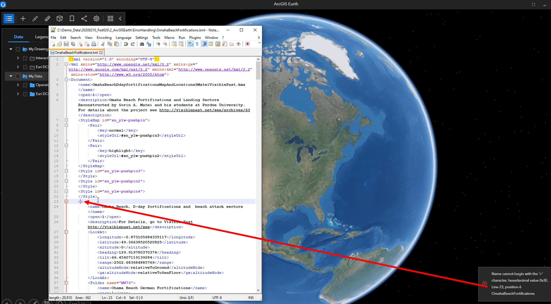Follow the visiblepast.net/see/archives/63 link
Image resolution: width=551 pixels, height=304 pixels.
204,110
